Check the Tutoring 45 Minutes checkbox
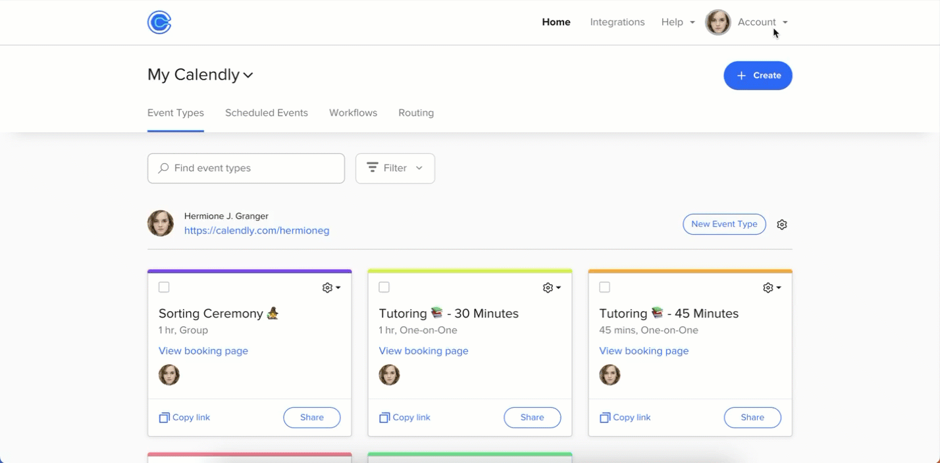940x463 pixels. (x=605, y=287)
